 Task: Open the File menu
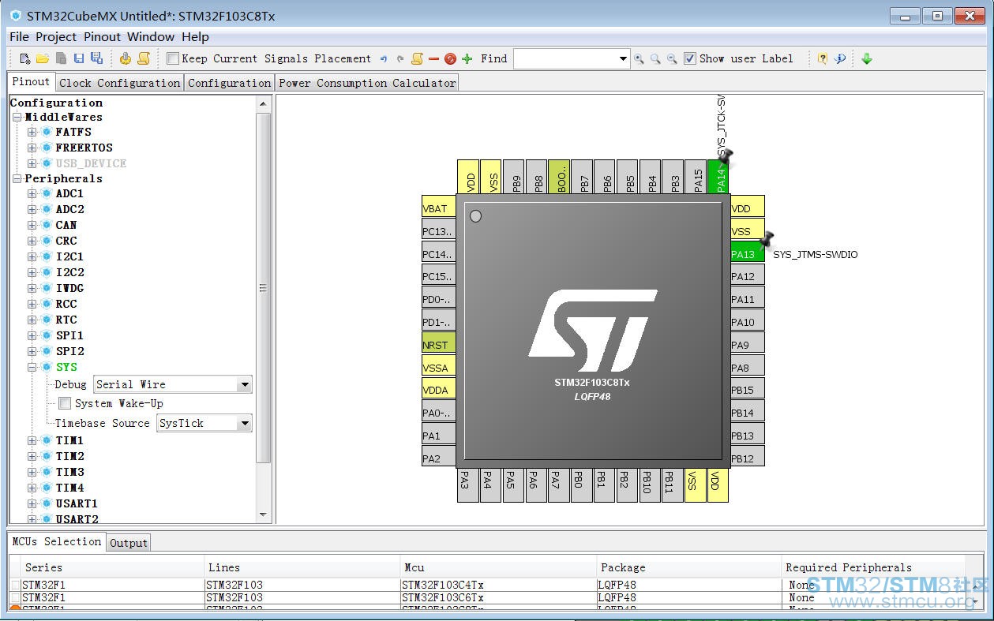pyautogui.click(x=19, y=36)
